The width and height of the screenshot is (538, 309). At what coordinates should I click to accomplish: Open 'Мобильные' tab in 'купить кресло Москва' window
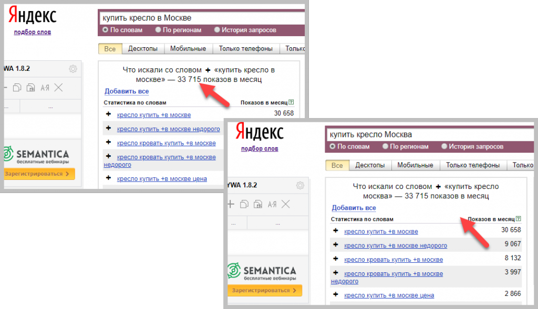415,165
